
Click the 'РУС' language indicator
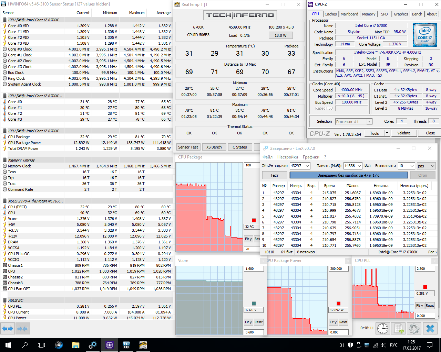click(394, 345)
